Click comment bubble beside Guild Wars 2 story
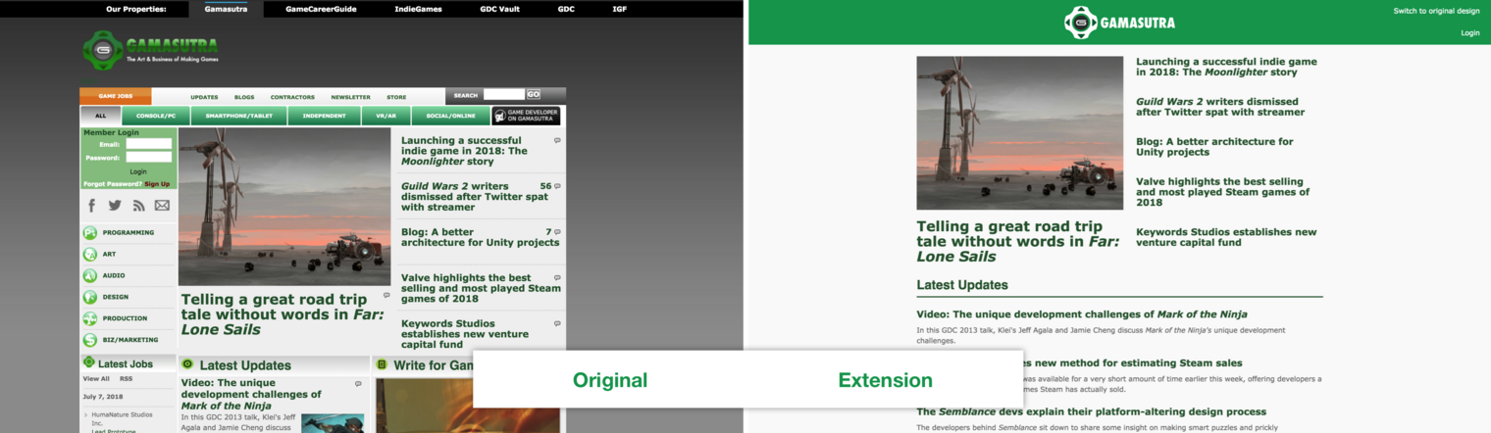1491x433 pixels. pos(557,186)
